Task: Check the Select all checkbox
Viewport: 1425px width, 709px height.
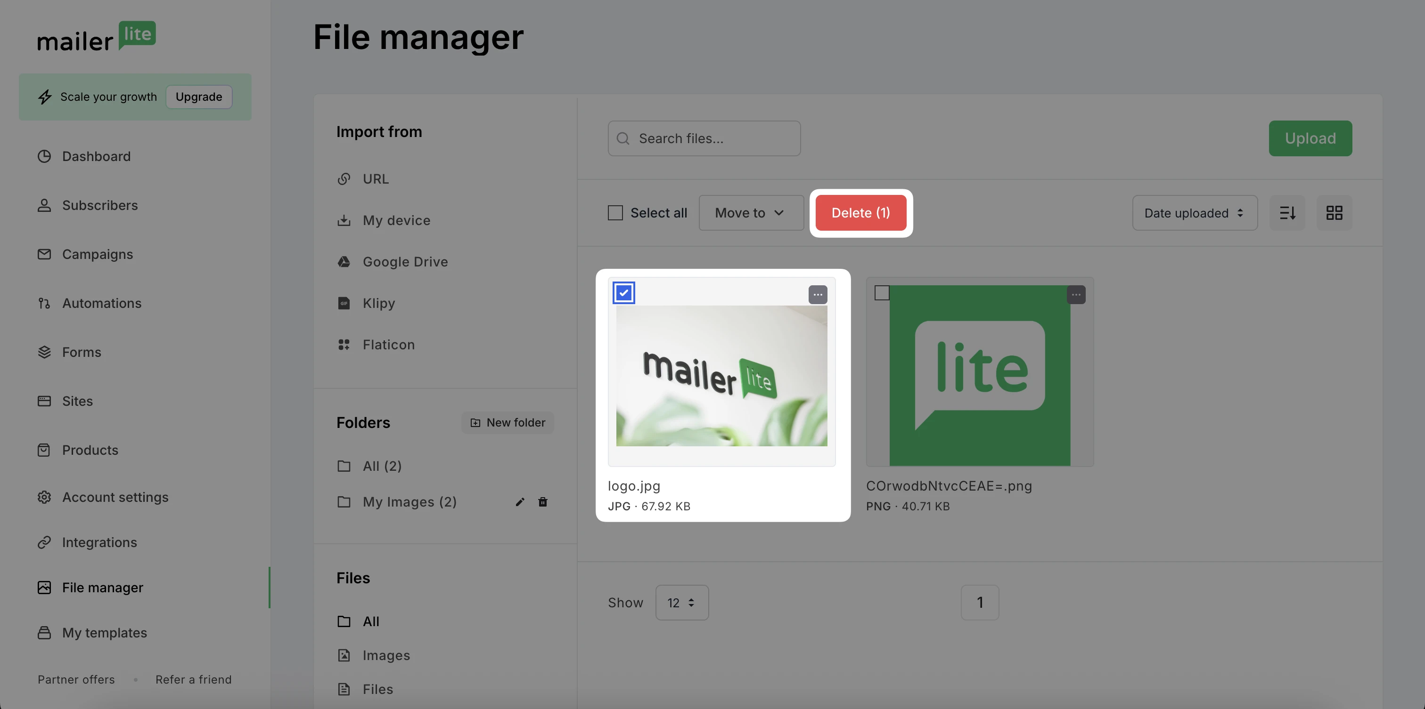Action: click(x=615, y=213)
